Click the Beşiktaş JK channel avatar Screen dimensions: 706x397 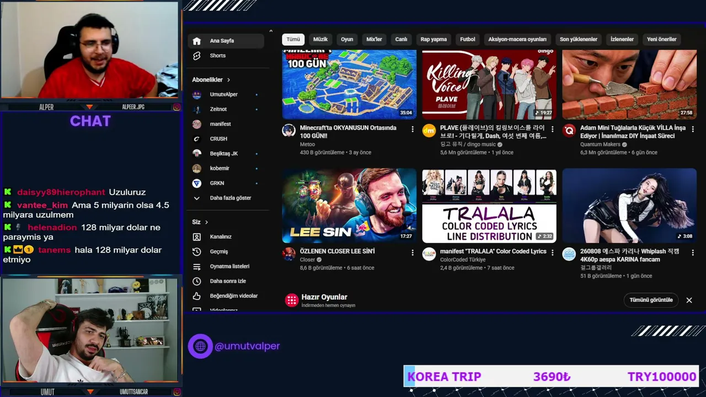tap(197, 154)
